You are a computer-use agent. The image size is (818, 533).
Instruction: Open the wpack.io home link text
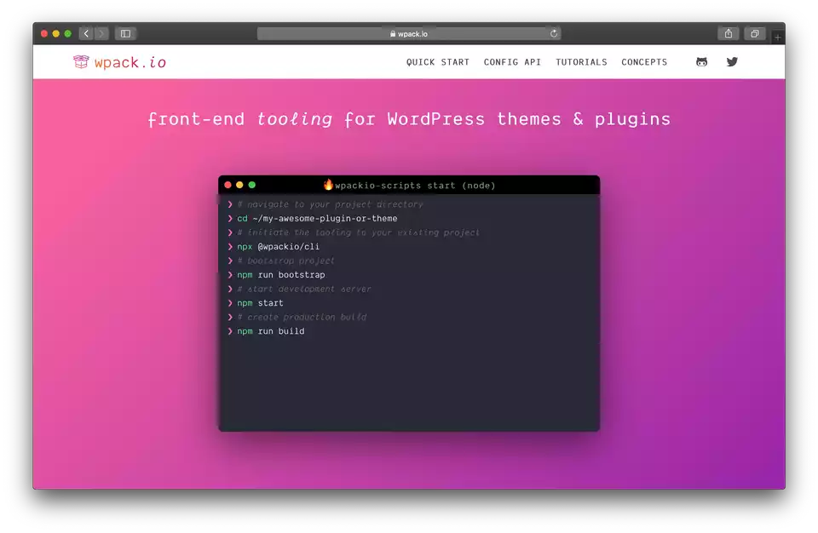pos(130,63)
